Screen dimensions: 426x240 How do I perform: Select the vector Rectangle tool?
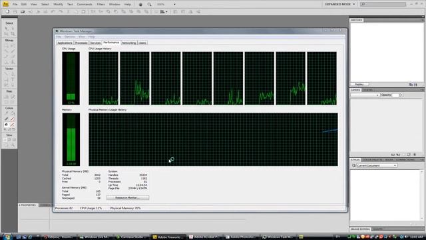point(6,79)
